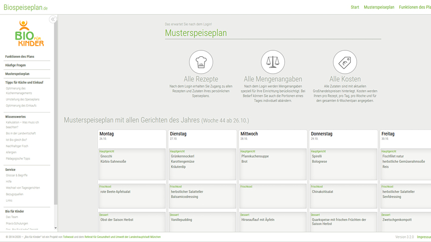Open Optimierung des Einkaufs sidebar link
The image size is (431, 242).
point(22,106)
